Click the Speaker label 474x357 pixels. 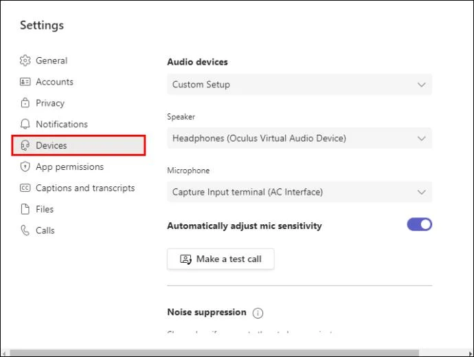[181, 117]
